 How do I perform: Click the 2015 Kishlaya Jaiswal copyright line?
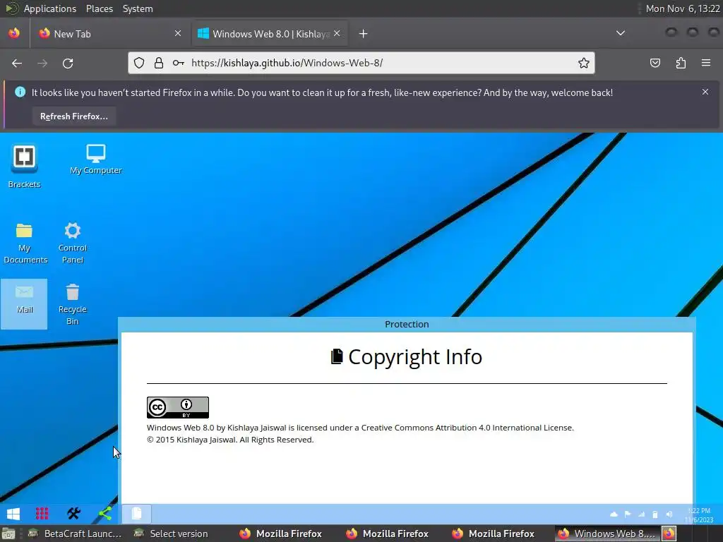230,440
